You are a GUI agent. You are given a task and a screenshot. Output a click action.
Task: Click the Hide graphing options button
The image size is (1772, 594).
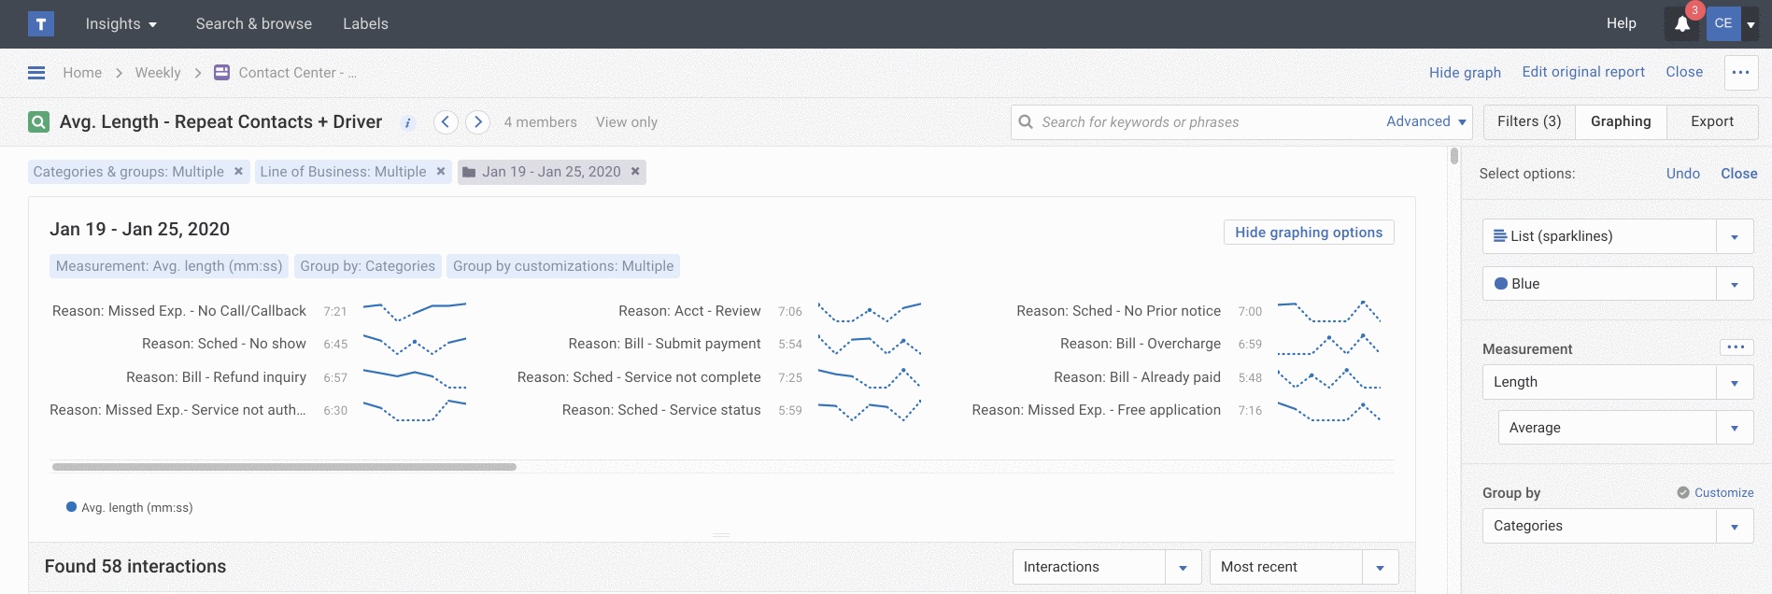click(1308, 233)
